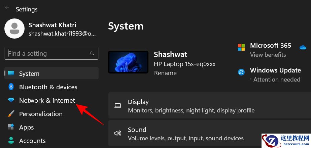Click the Bluetooth icon in the sidebar
The width and height of the screenshot is (311, 148).
click(x=11, y=87)
